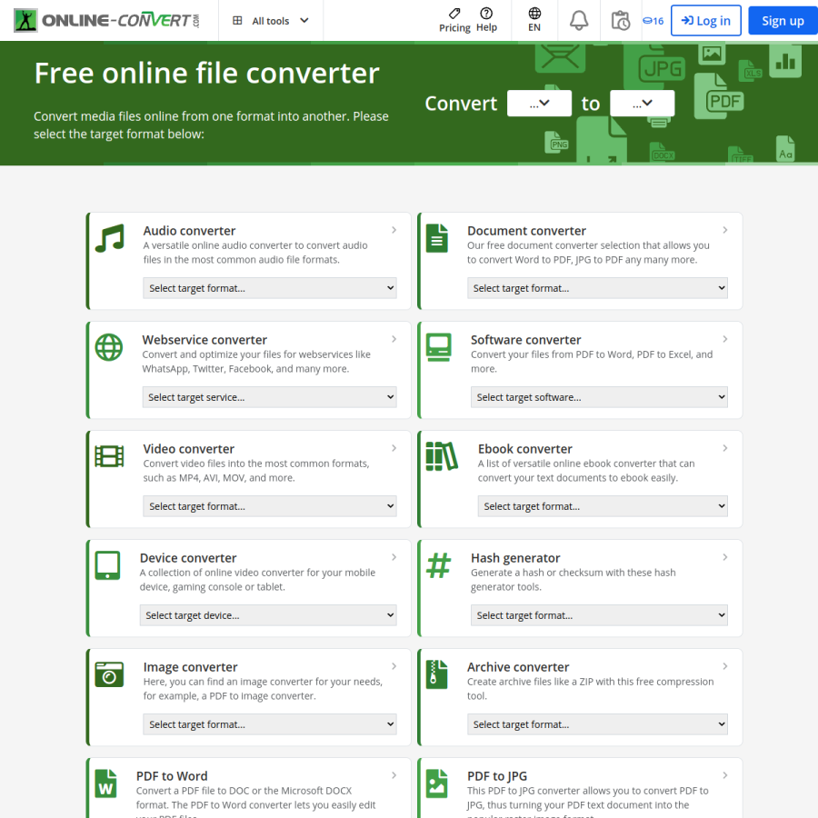Click the arrow on the Archive converter card
Screen dimensions: 818x818
point(725,666)
